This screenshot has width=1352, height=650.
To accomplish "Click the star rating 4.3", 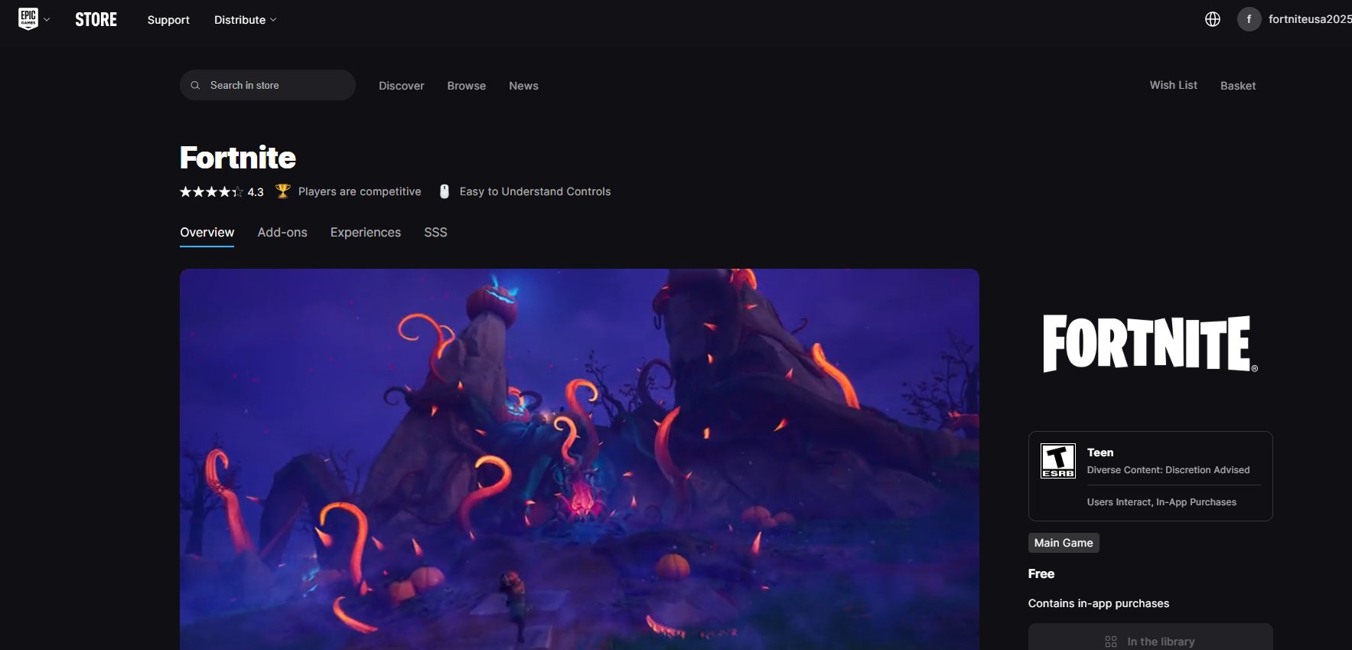I will [221, 192].
